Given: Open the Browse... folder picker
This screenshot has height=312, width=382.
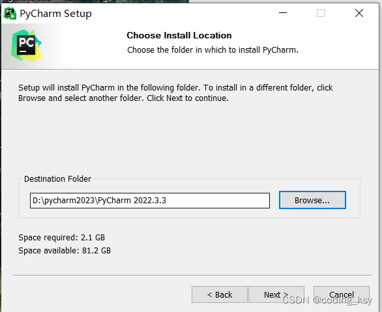Looking at the screenshot, I should [x=312, y=200].
